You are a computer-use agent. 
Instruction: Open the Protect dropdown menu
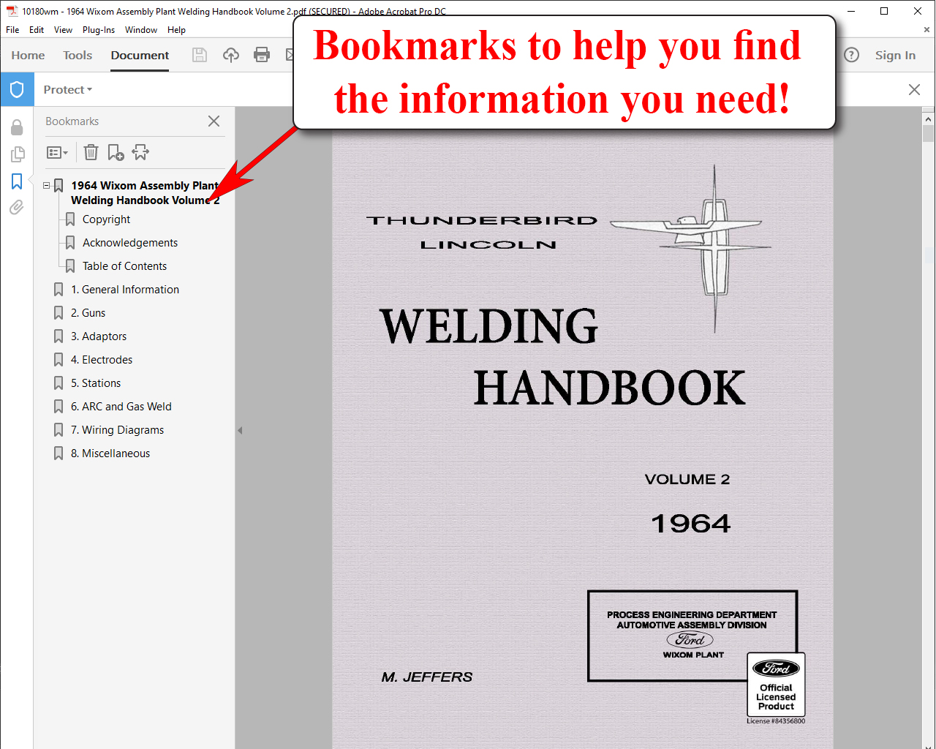click(67, 89)
